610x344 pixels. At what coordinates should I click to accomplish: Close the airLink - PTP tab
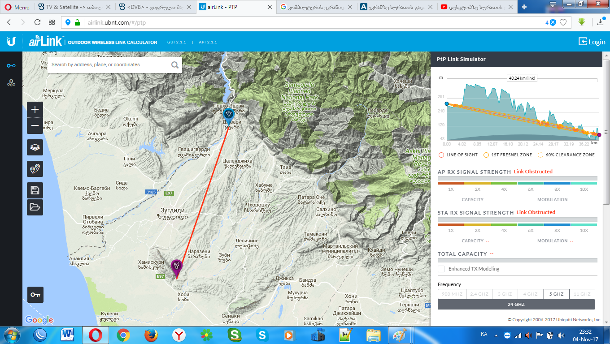click(x=269, y=7)
